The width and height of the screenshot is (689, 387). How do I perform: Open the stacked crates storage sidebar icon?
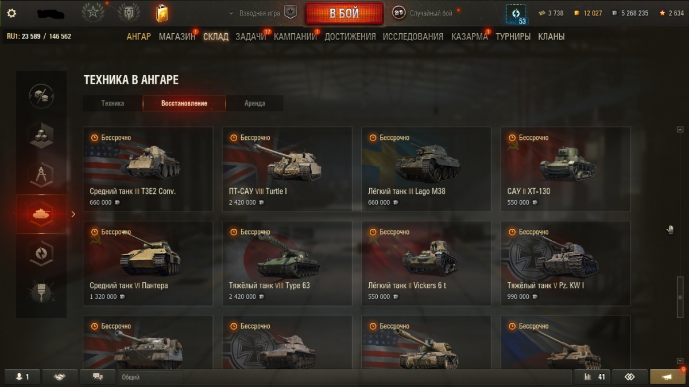point(41,135)
